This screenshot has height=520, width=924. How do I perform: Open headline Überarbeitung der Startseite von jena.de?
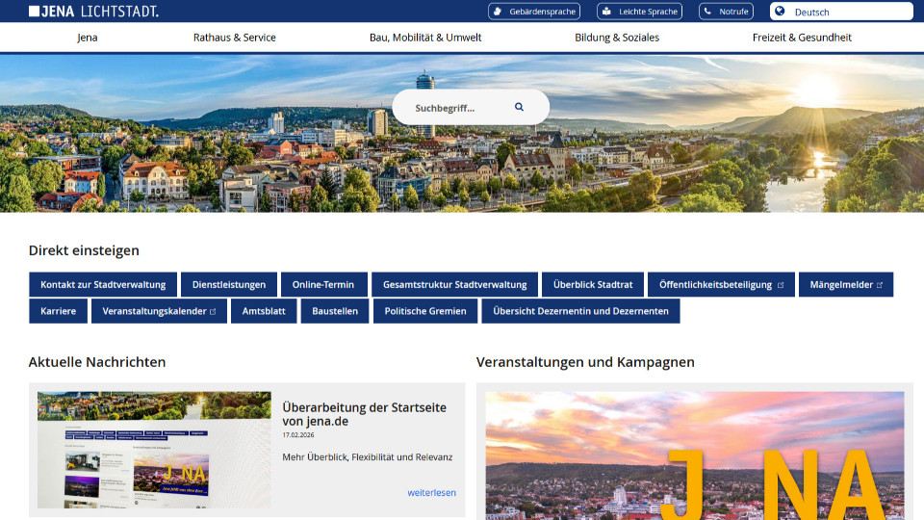tap(364, 414)
